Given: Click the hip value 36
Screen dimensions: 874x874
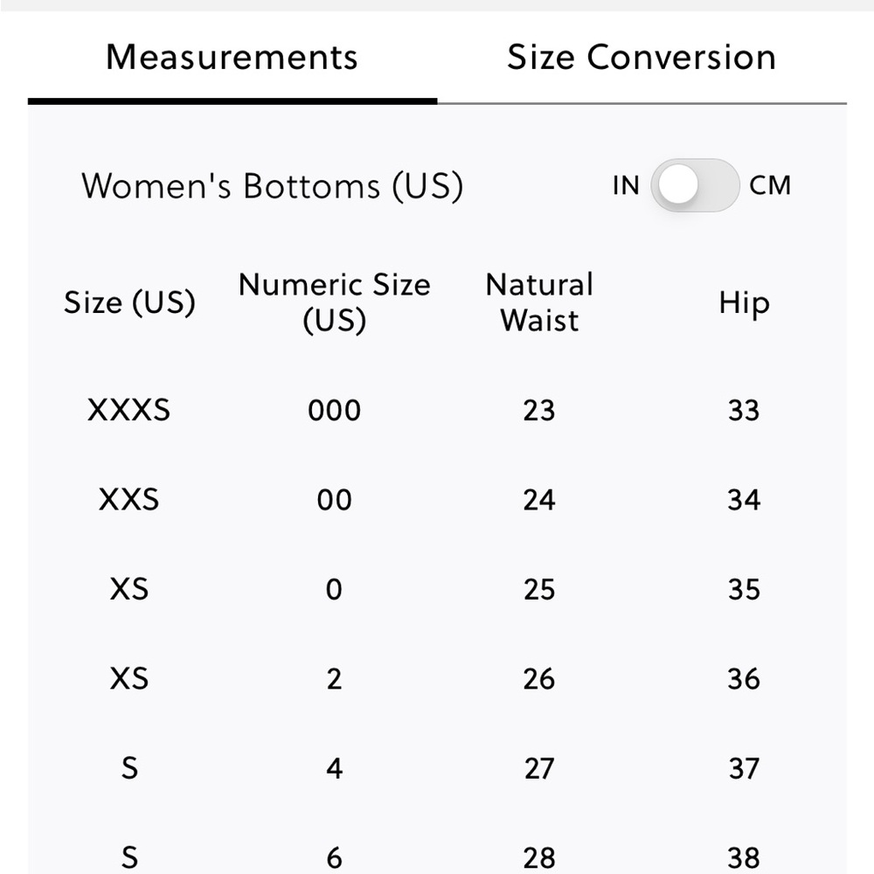Looking at the screenshot, I should click(x=744, y=679).
